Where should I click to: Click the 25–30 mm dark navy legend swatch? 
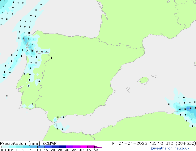[x=62, y=147]
